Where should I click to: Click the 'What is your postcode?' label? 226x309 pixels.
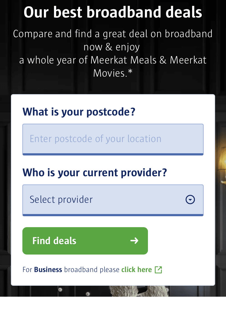79,112
